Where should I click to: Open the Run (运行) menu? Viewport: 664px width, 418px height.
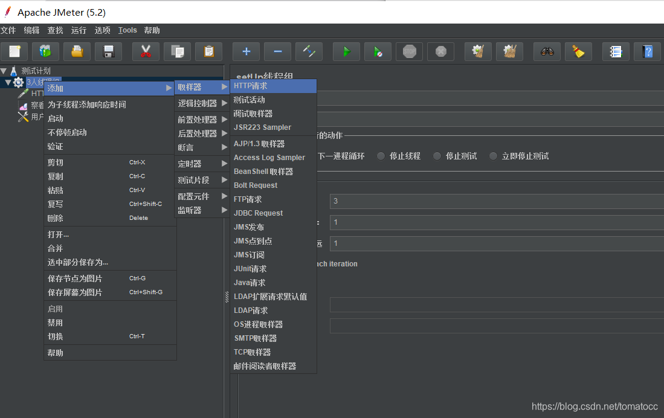point(79,30)
